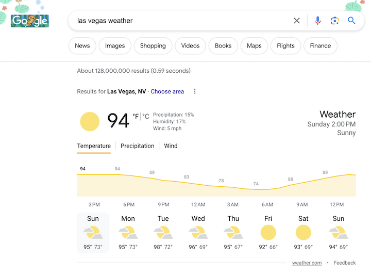Click the Feedback link

click(345, 263)
